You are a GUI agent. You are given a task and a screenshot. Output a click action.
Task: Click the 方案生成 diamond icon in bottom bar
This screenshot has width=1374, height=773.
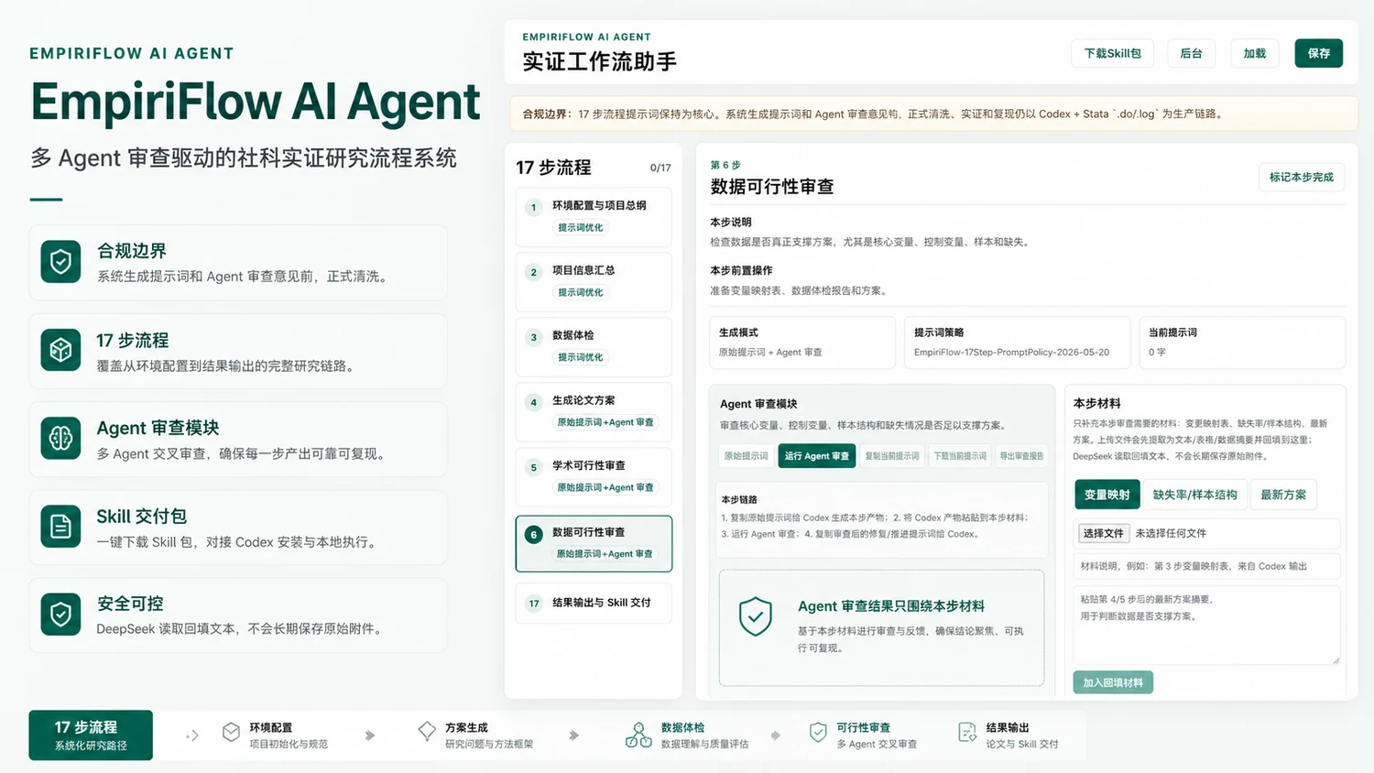[x=427, y=731]
